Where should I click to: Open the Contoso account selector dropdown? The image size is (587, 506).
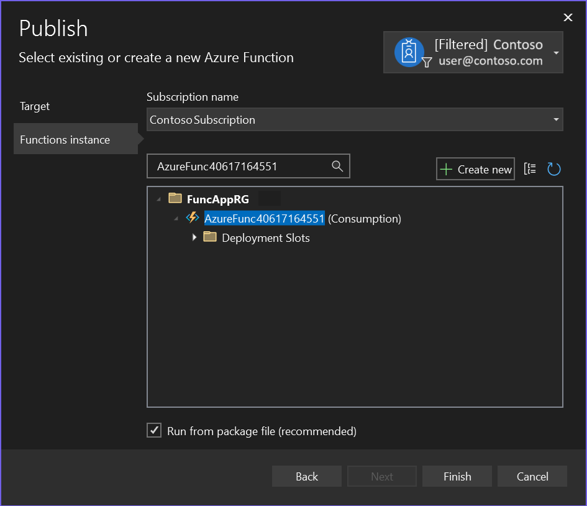pyautogui.click(x=556, y=53)
